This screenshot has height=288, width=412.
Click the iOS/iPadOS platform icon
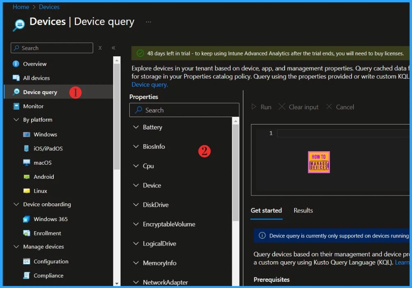click(26, 148)
